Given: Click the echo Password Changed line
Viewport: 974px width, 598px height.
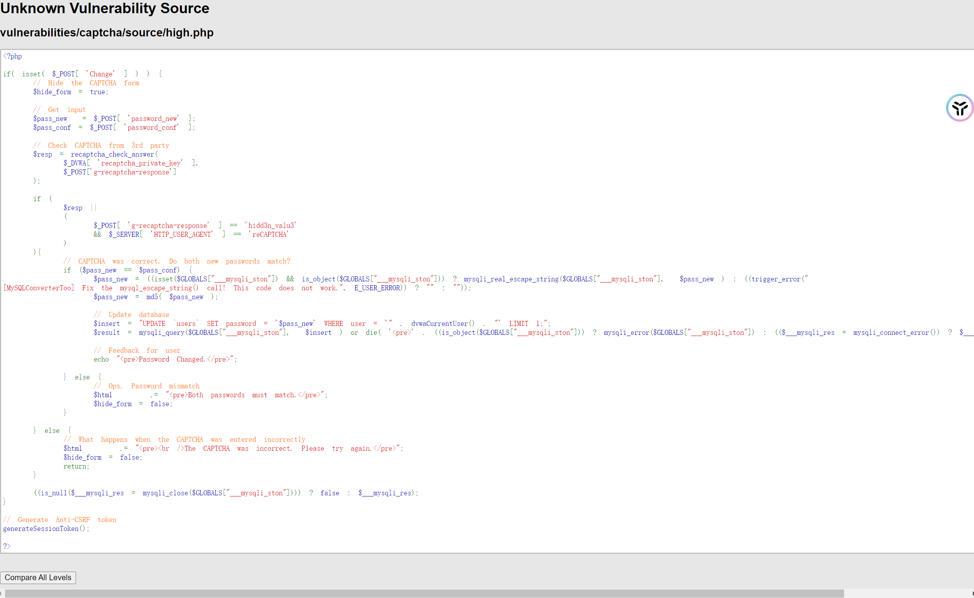Looking at the screenshot, I should 165,359.
